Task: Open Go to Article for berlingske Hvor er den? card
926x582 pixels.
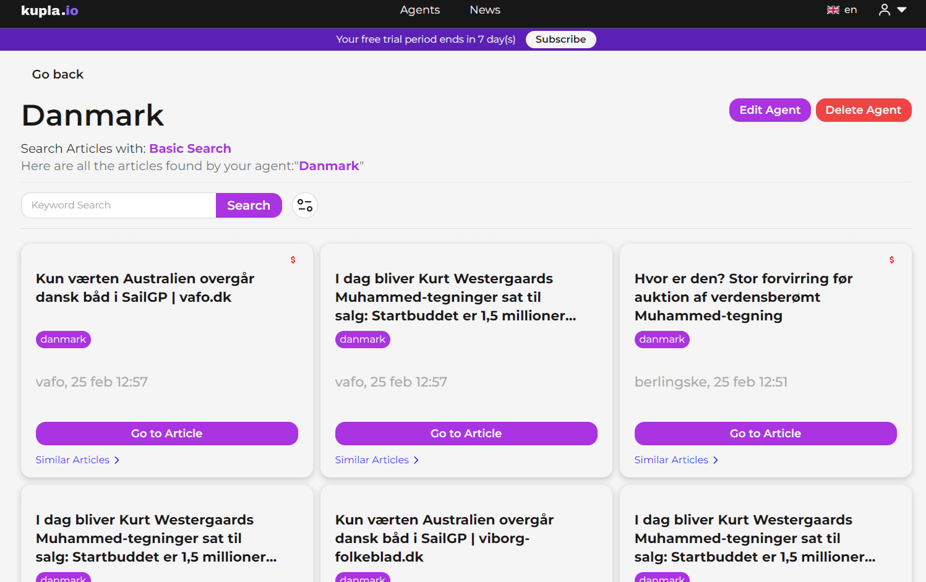Action: pyautogui.click(x=766, y=434)
